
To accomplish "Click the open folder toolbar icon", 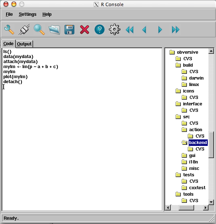I will click(x=54, y=30).
